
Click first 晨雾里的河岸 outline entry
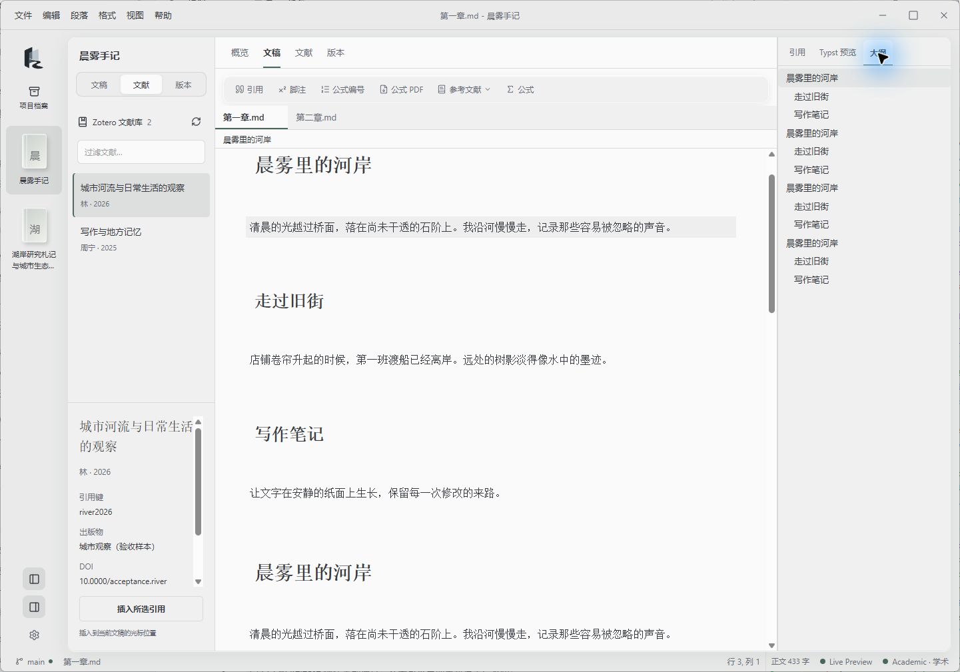pyautogui.click(x=865, y=78)
